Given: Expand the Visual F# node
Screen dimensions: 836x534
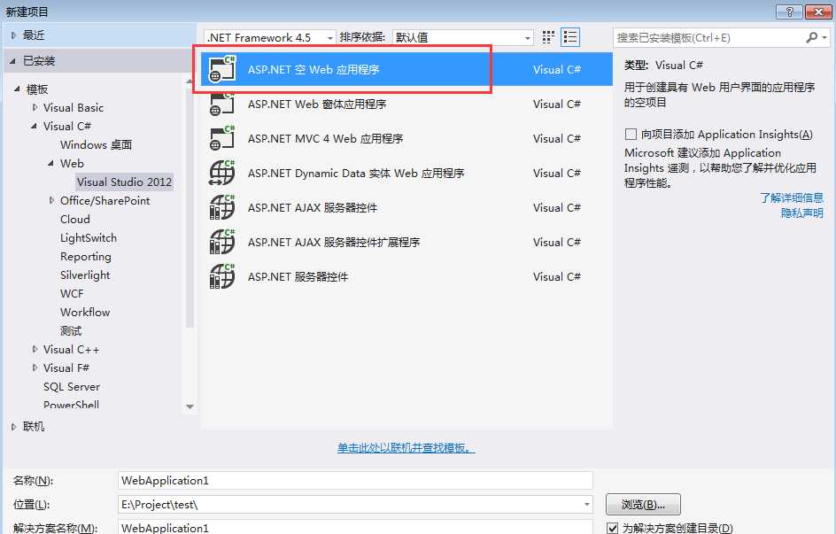Looking at the screenshot, I should coord(35,368).
